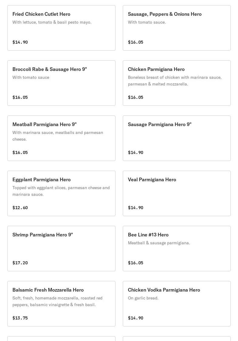Select Balsamic Fresh Mozzarella Hero card
Screen dimensions: 238x341
(61, 304)
